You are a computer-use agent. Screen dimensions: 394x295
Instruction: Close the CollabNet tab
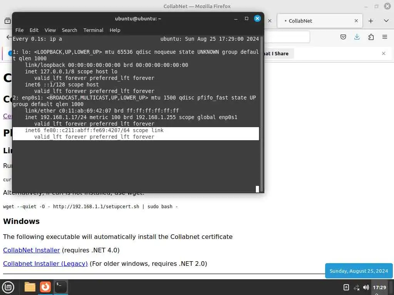tap(356, 21)
